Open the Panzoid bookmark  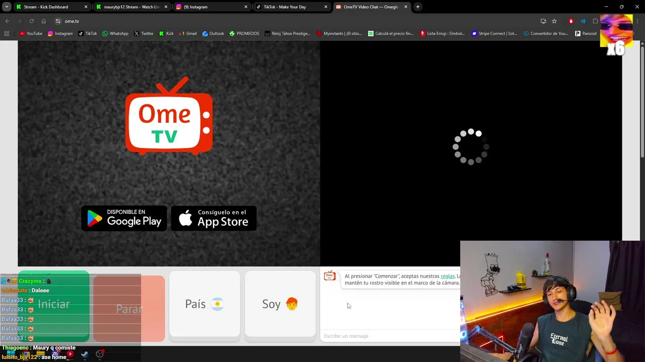pos(586,34)
